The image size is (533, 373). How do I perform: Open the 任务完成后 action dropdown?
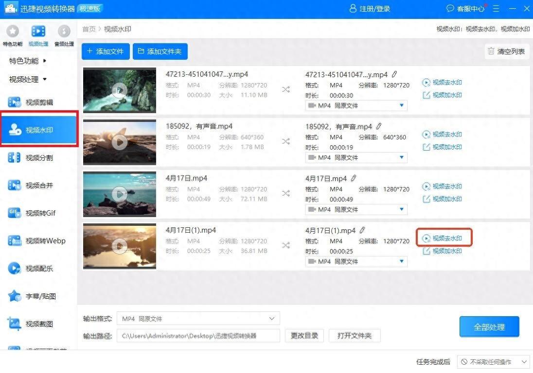click(493, 362)
